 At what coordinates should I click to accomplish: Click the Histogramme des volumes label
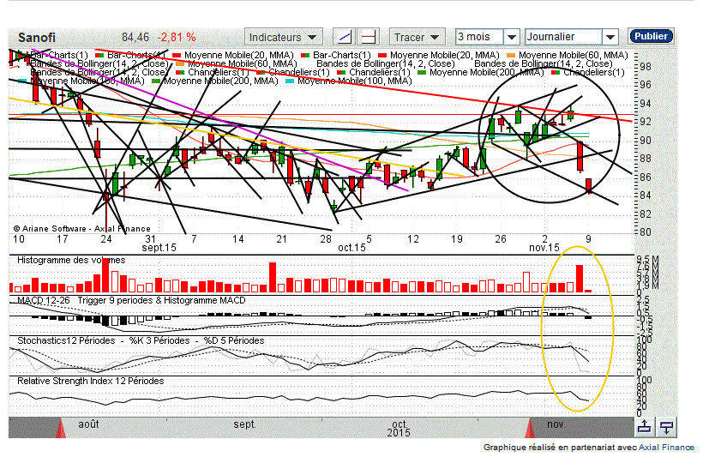71,260
